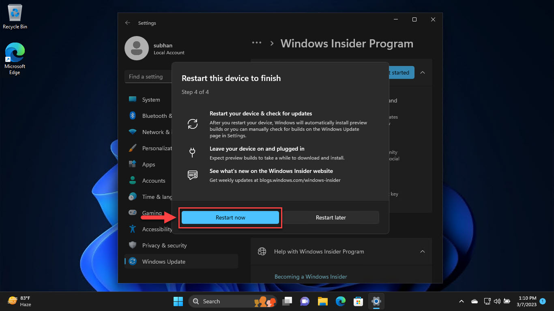
Task: Open Task View from the taskbar
Action: click(288, 301)
